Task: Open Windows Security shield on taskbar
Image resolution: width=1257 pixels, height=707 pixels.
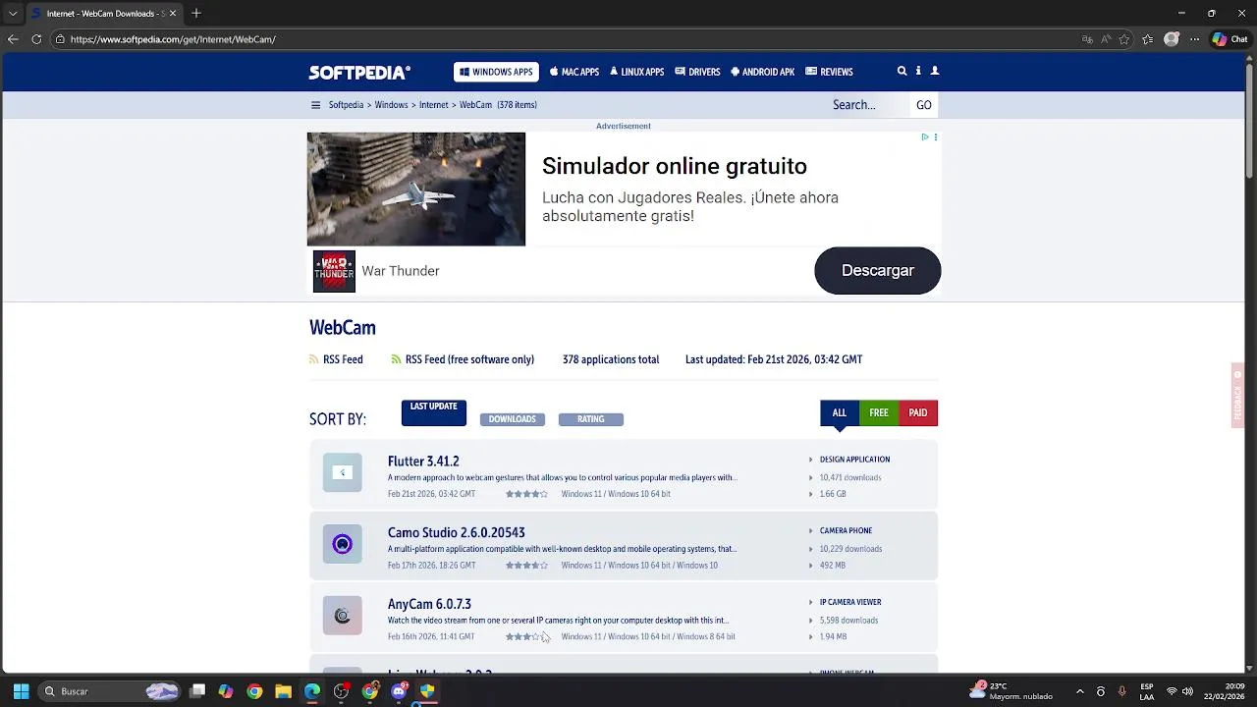Action: 427,691
